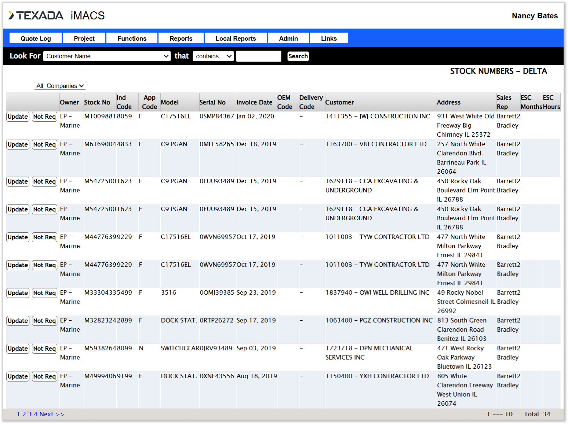Expand the 'contains' condition dropdown
This screenshot has width=568, height=424.
click(x=213, y=56)
